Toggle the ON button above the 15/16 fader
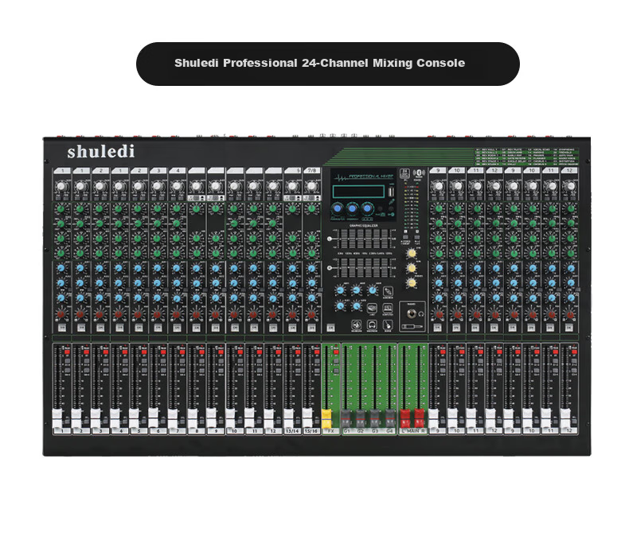629x540 pixels. tap(311, 328)
